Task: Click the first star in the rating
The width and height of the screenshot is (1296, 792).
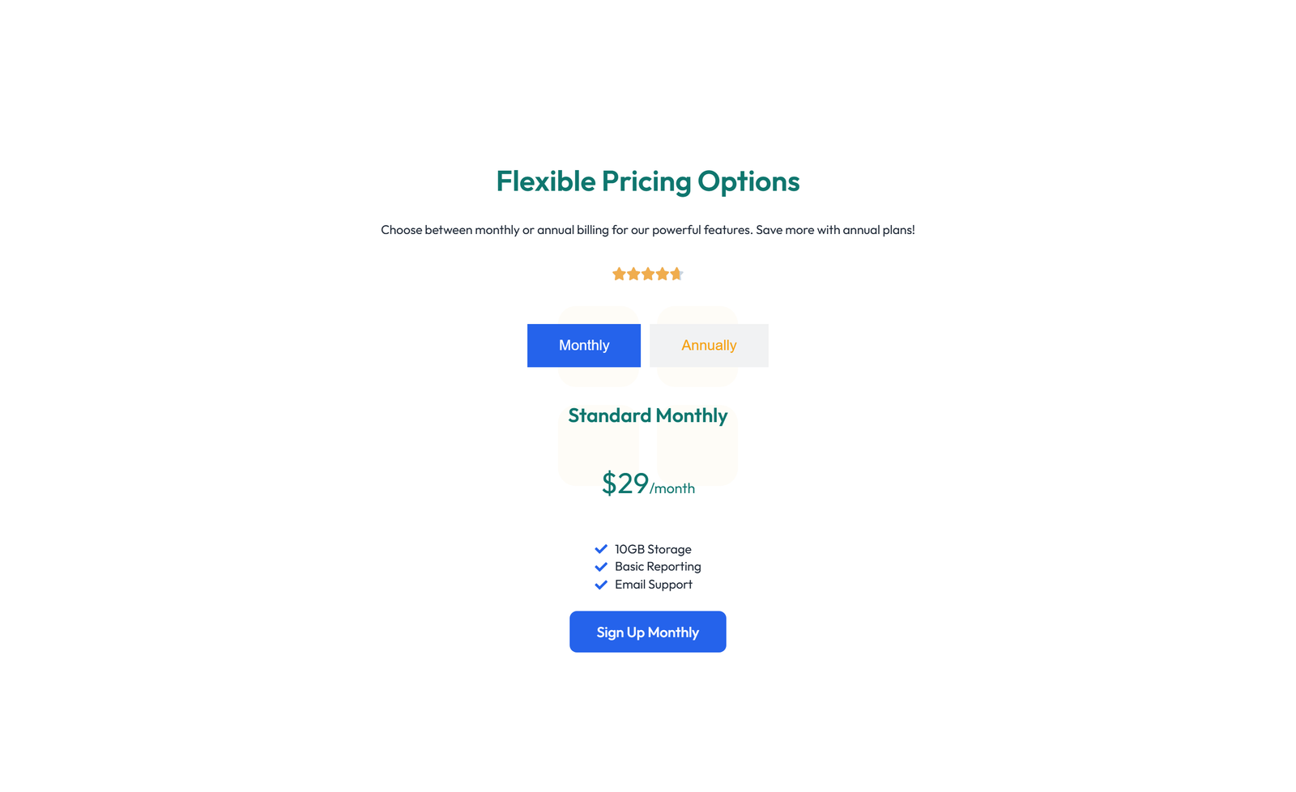Action: (x=620, y=274)
